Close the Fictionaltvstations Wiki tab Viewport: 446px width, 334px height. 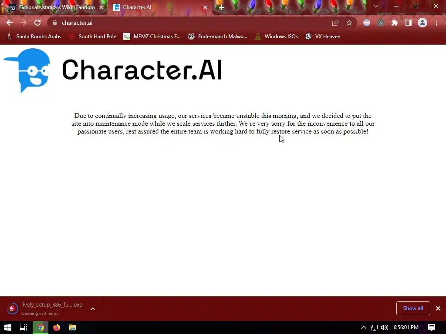pos(101,7)
